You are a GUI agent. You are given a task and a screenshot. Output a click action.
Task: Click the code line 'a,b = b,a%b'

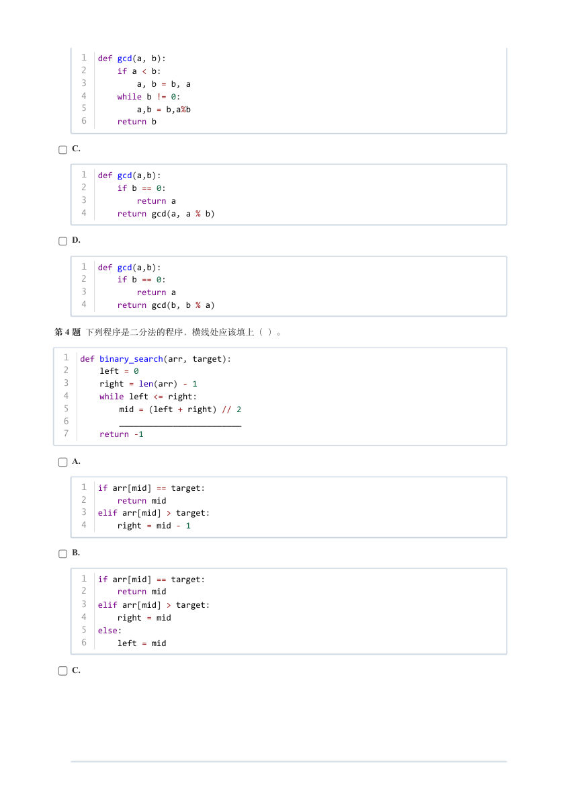(x=164, y=110)
